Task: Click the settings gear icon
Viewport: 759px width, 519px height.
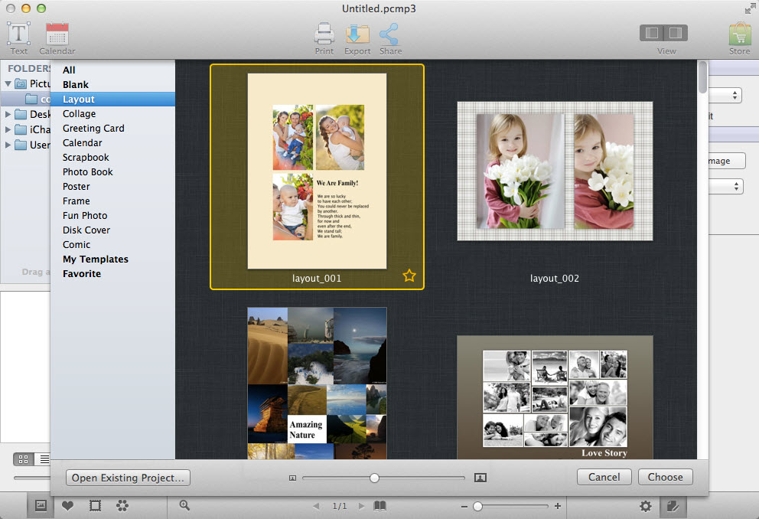Action: click(646, 506)
